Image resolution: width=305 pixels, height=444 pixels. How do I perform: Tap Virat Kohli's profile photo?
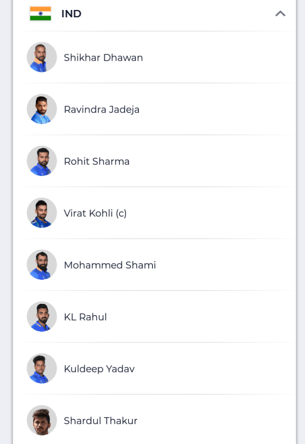click(x=42, y=213)
